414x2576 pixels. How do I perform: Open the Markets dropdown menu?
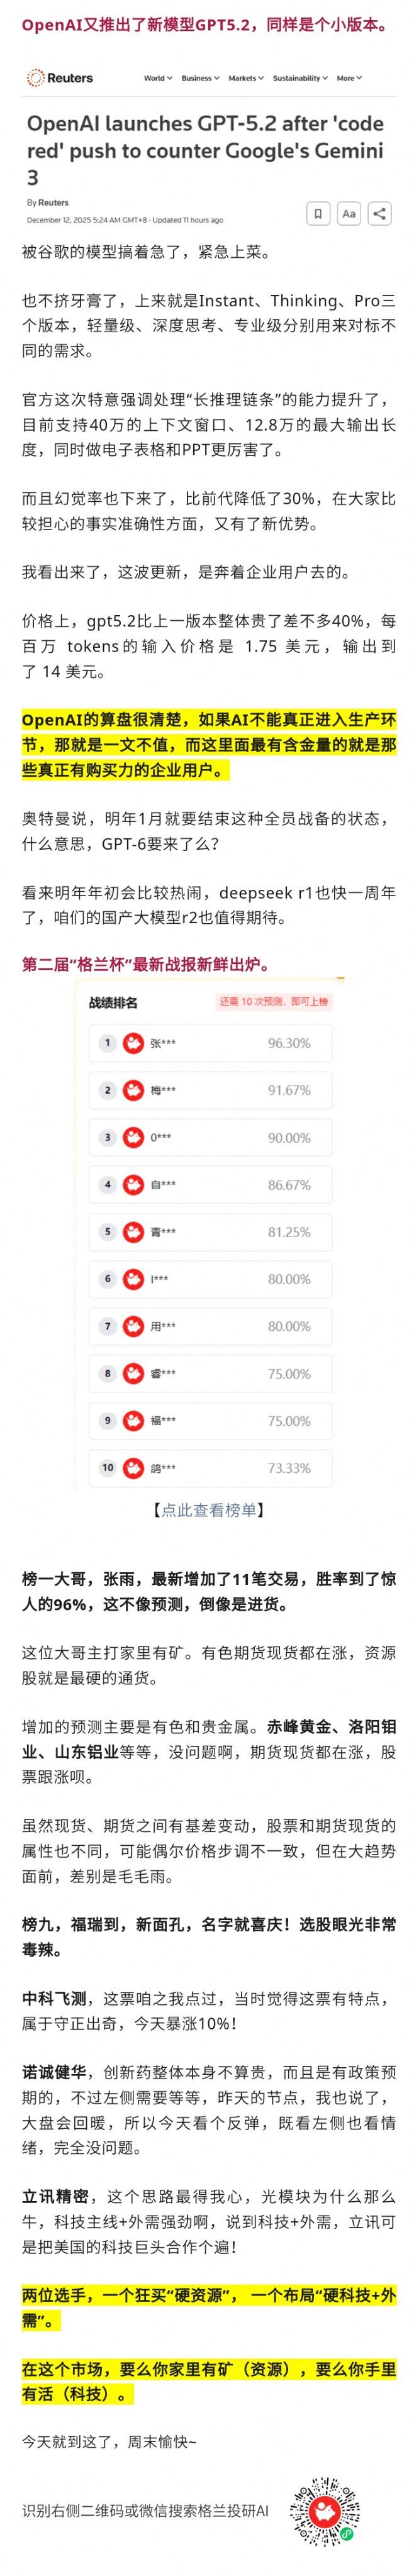(246, 78)
